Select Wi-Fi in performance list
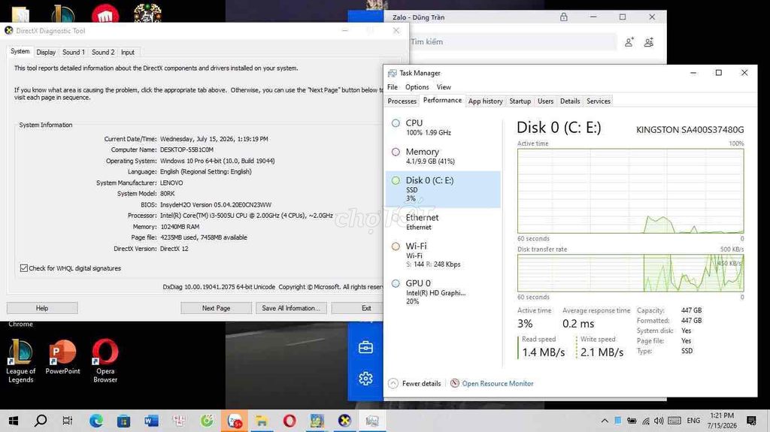The image size is (770, 432). pos(443,255)
